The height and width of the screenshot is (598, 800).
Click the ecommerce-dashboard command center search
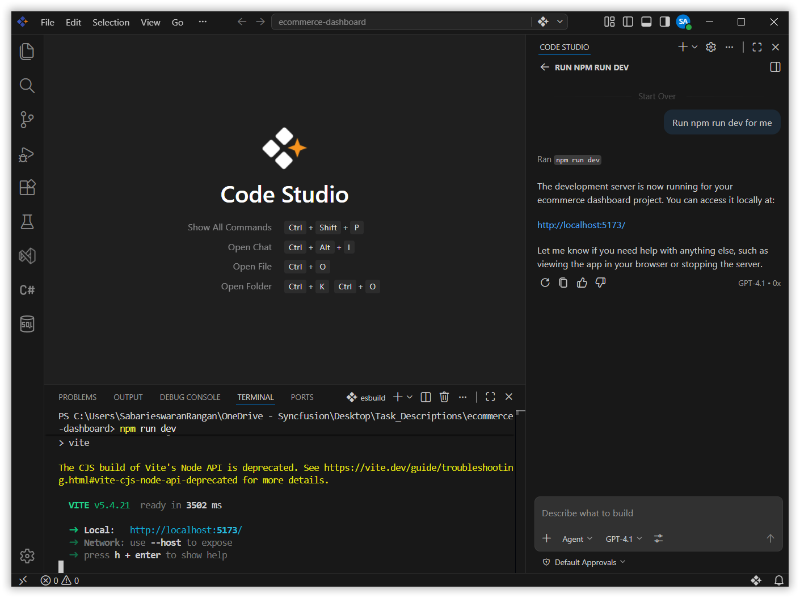click(x=402, y=22)
